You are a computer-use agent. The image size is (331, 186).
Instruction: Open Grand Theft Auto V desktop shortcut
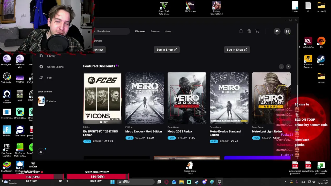pos(164,9)
